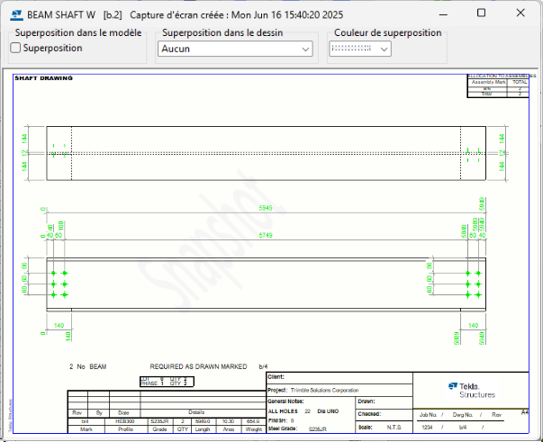Click the Tekla app icon in title bar
Image resolution: width=543 pixels, height=442 pixels.
(x=16, y=15)
